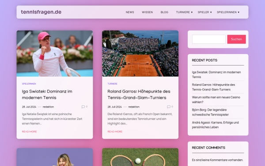Click the comment icon on Roland Garros card
Screen dimensions: 265x166
coord(169,107)
